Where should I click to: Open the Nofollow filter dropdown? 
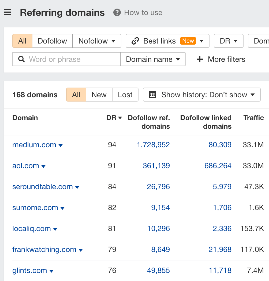coord(97,41)
